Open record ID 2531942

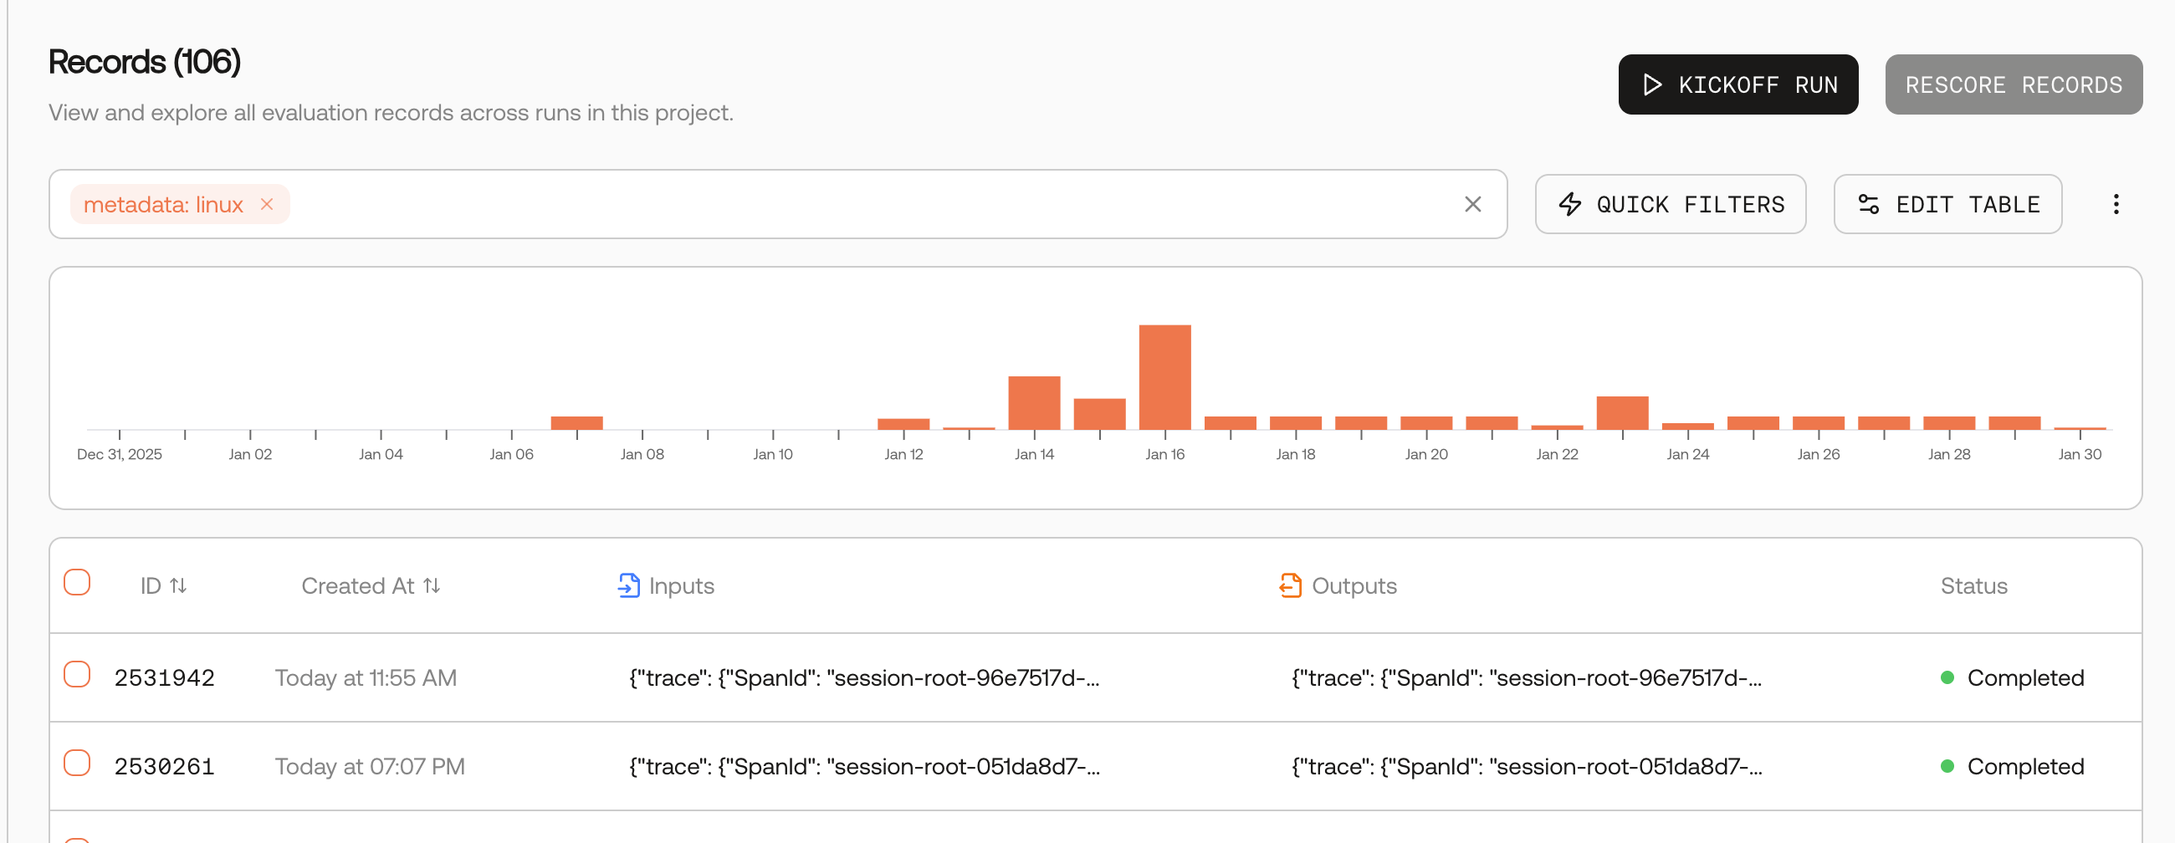(165, 677)
